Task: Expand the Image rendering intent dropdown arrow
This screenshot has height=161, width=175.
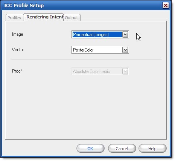Action: coord(125,34)
